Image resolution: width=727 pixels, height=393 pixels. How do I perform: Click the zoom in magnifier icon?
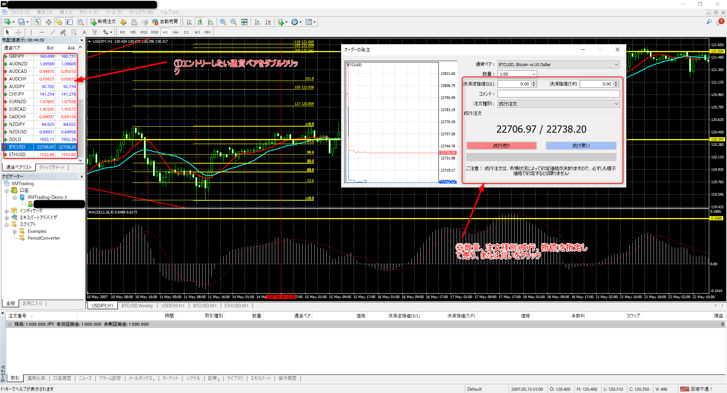(x=223, y=22)
